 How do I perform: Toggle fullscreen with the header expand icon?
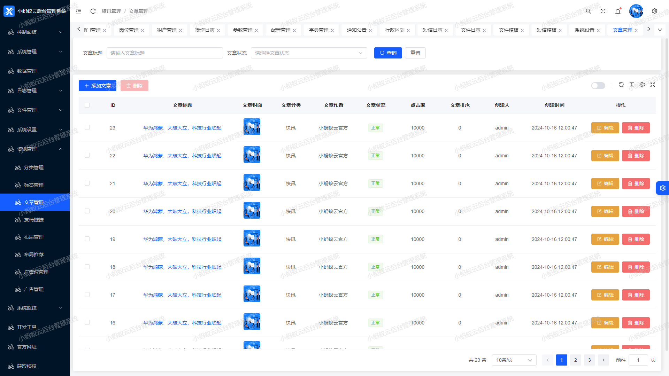pyautogui.click(x=603, y=11)
